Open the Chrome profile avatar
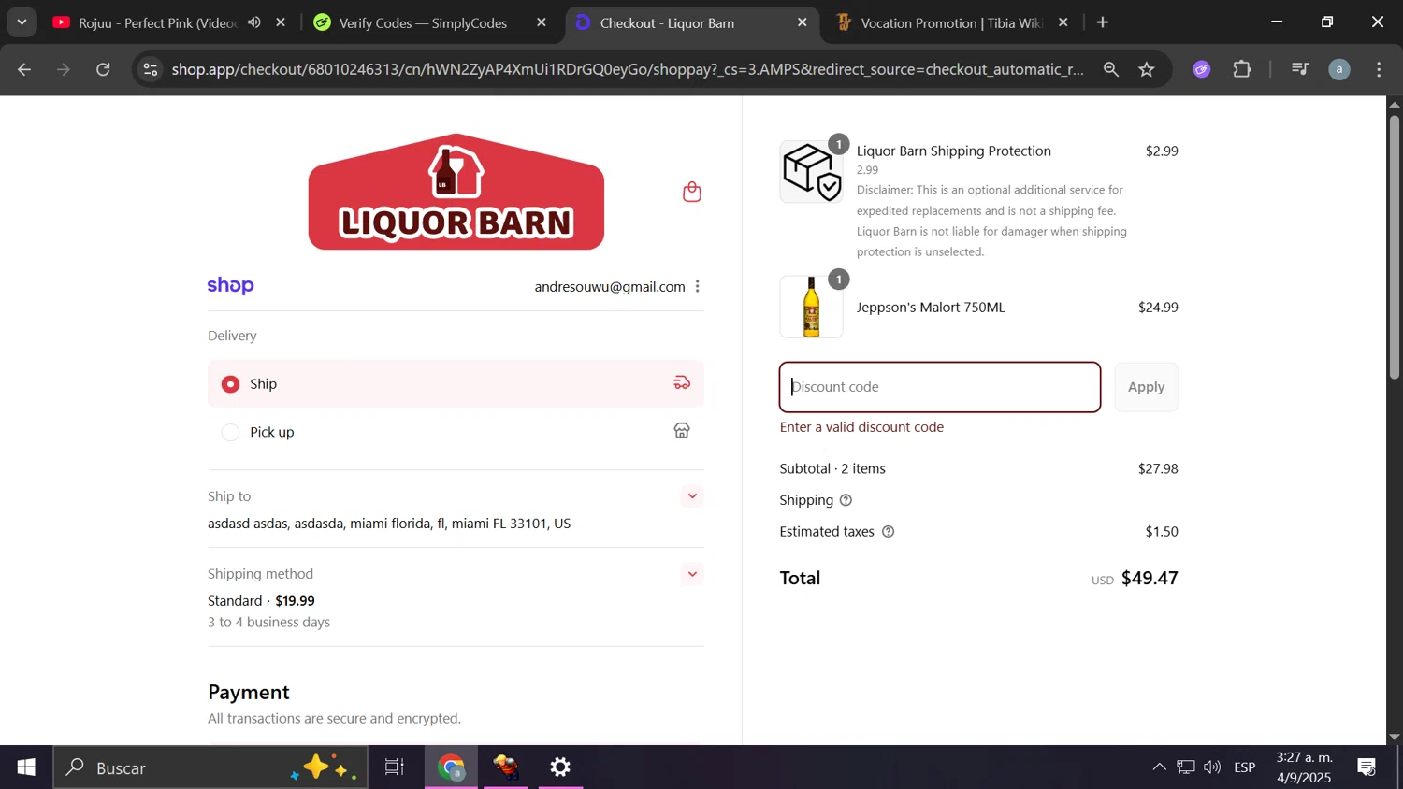Viewport: 1403px width, 789px height. (x=1339, y=69)
